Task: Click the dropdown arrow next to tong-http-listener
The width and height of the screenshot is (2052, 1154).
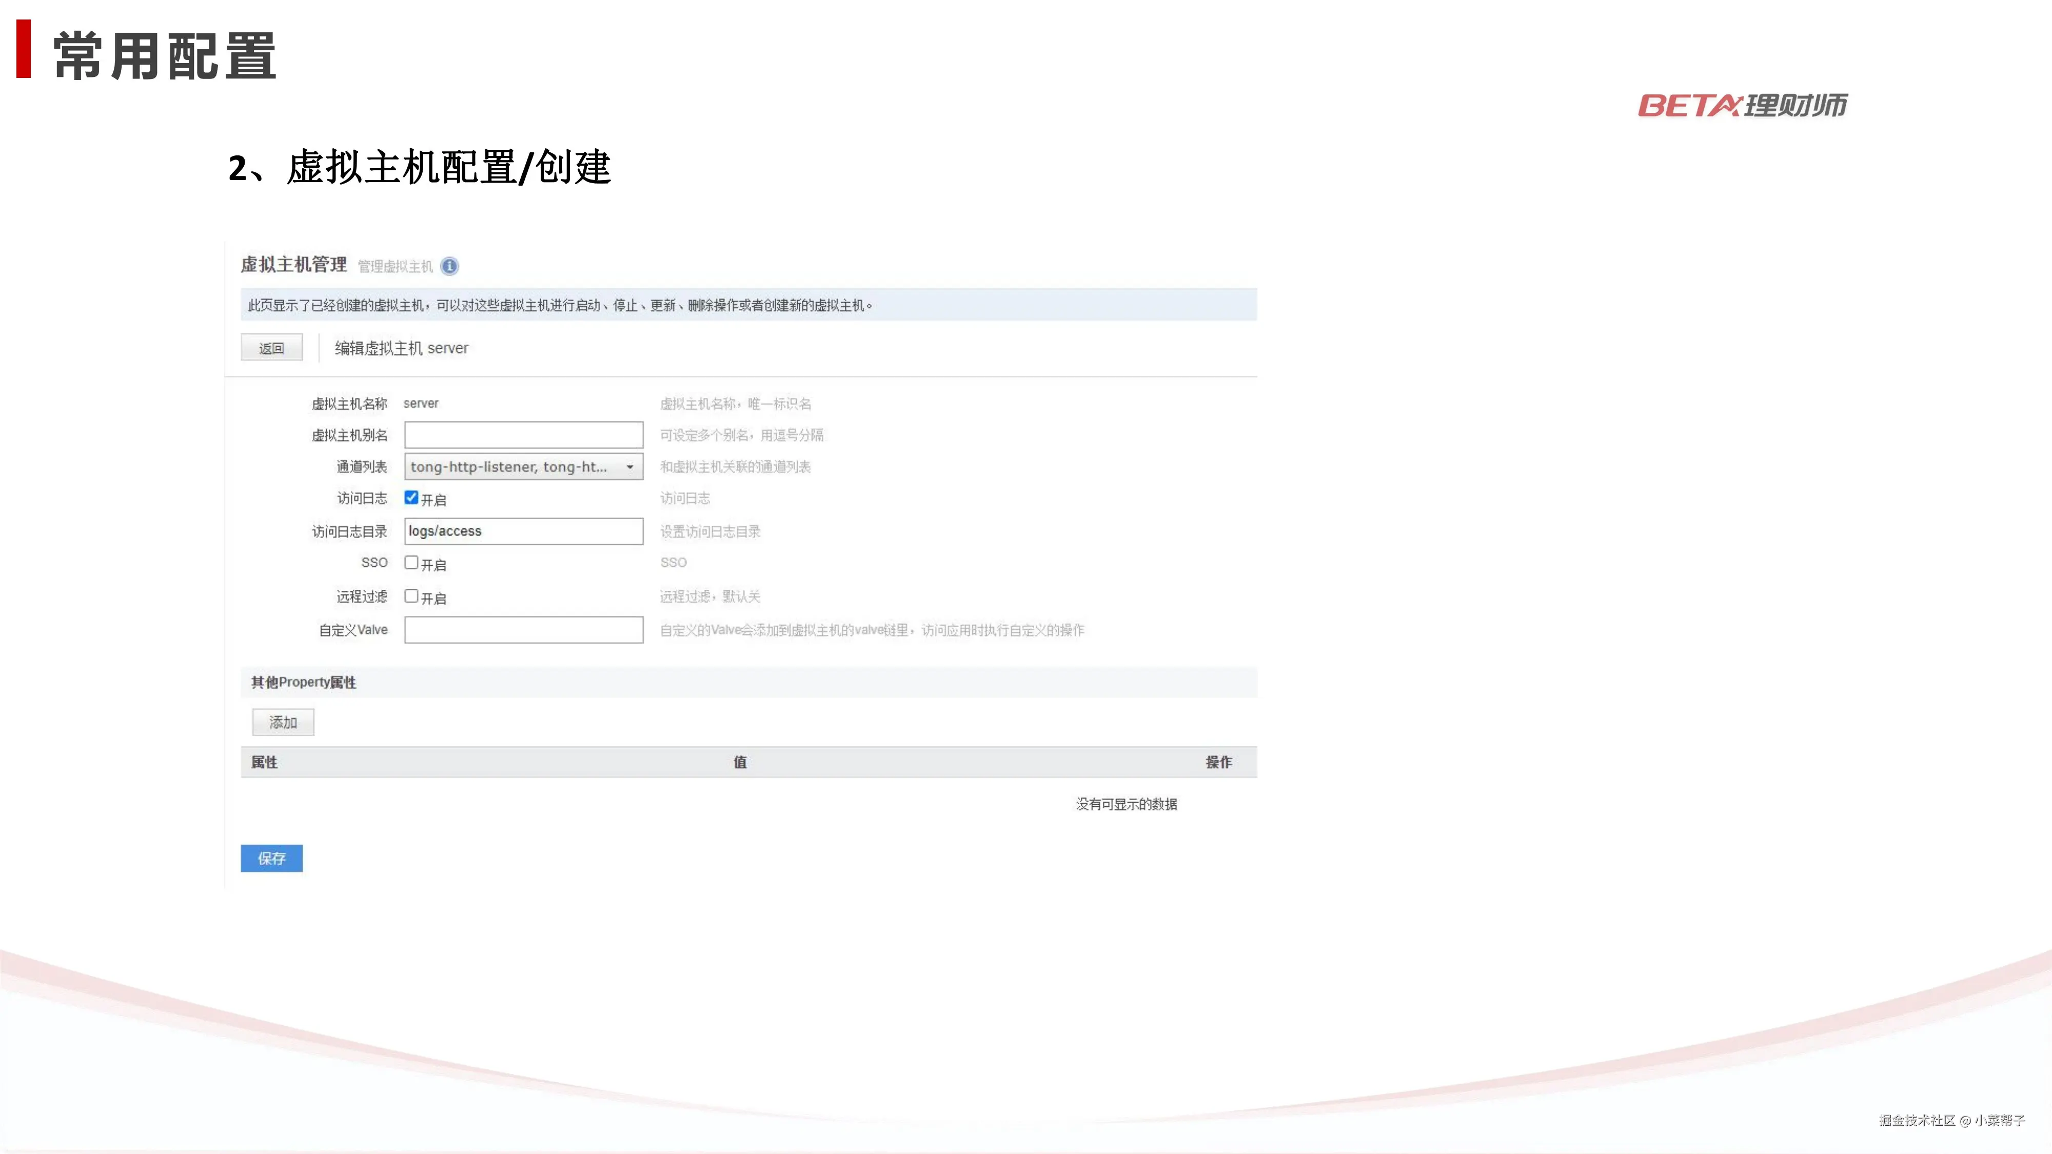Action: (x=630, y=467)
